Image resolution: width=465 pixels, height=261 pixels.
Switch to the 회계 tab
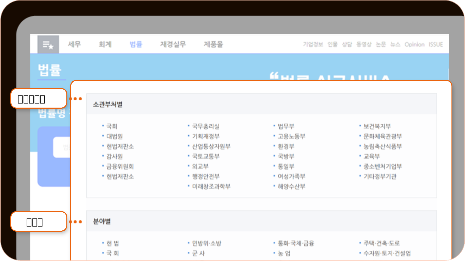pos(105,44)
